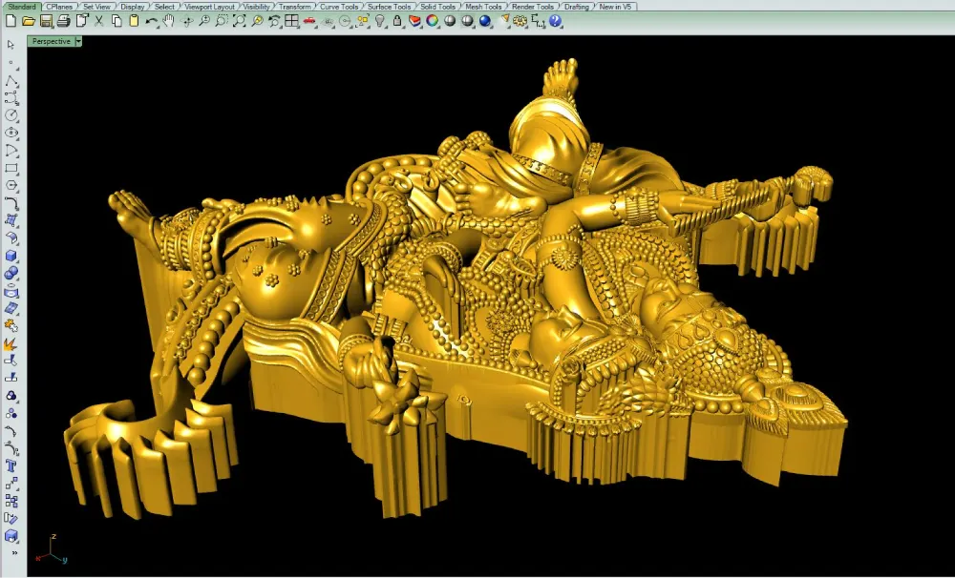Switch to the Curve Tools tab
This screenshot has width=955, height=578.
click(339, 7)
